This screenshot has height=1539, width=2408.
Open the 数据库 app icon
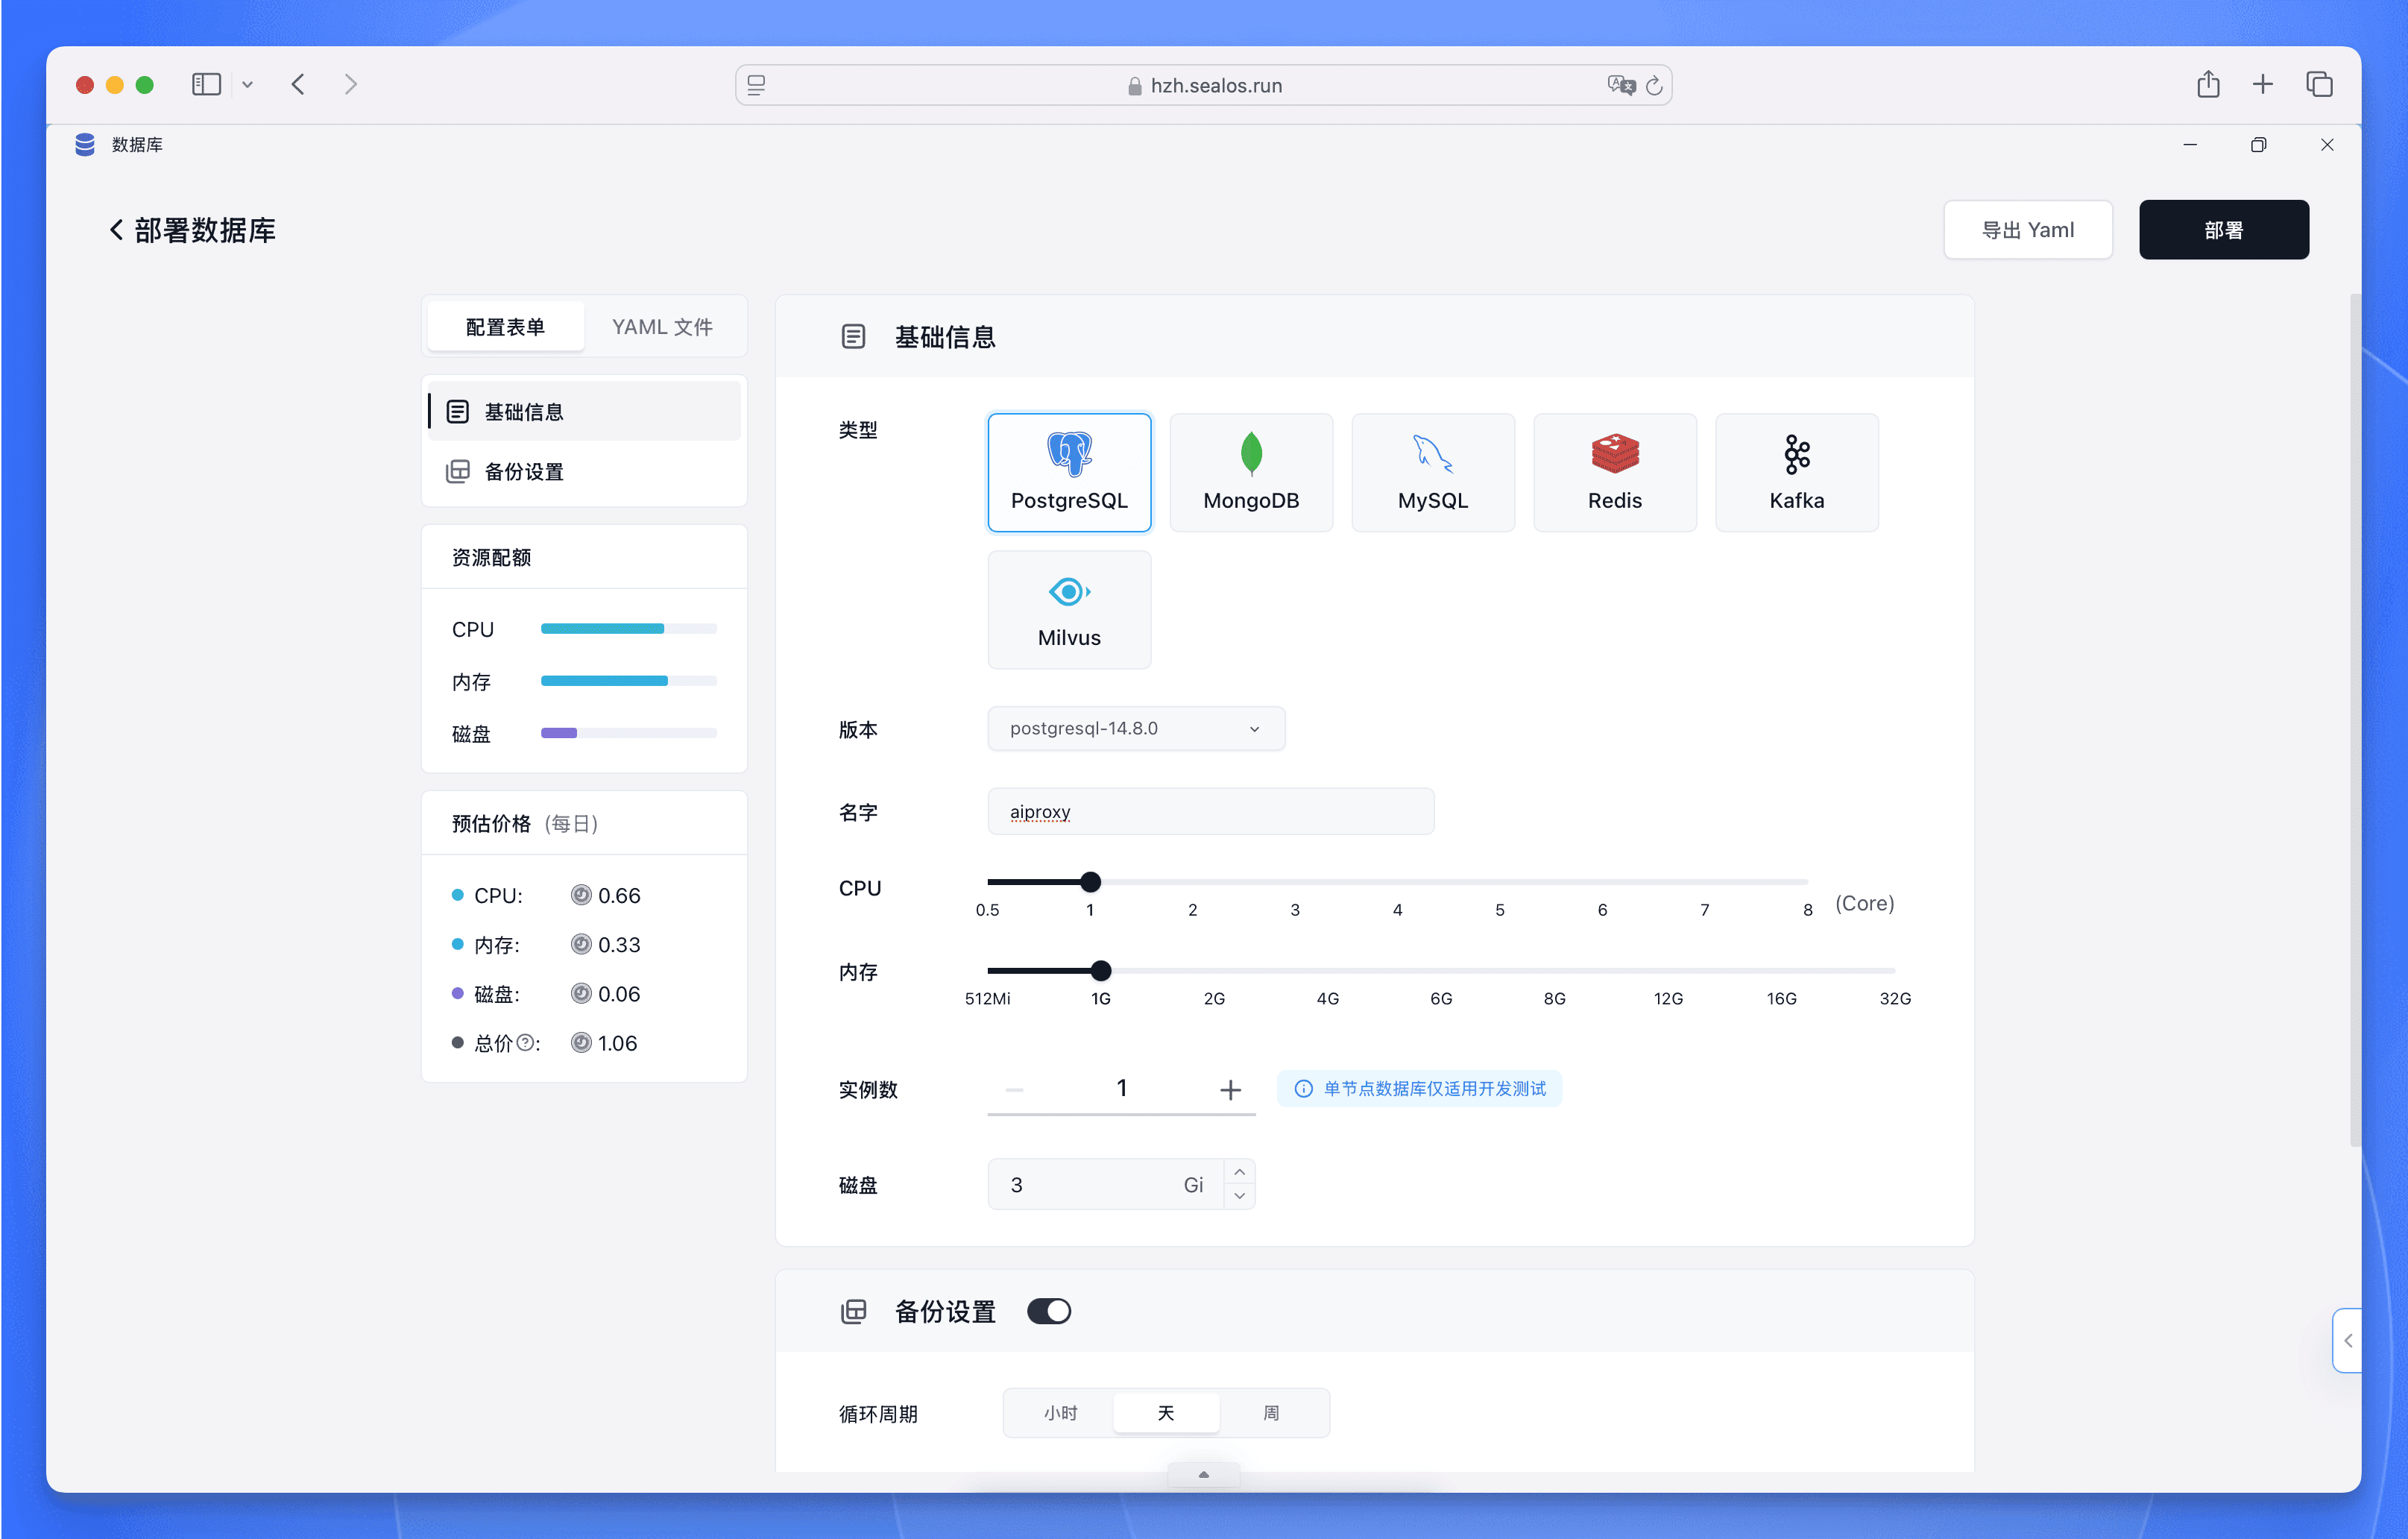[x=84, y=144]
